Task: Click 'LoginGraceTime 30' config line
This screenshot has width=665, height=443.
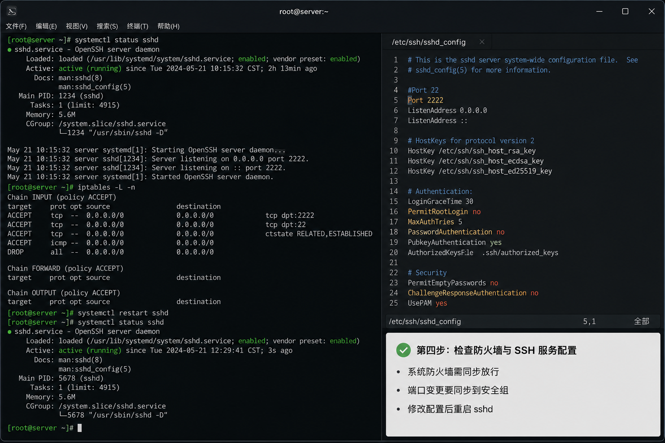Action: point(440,202)
